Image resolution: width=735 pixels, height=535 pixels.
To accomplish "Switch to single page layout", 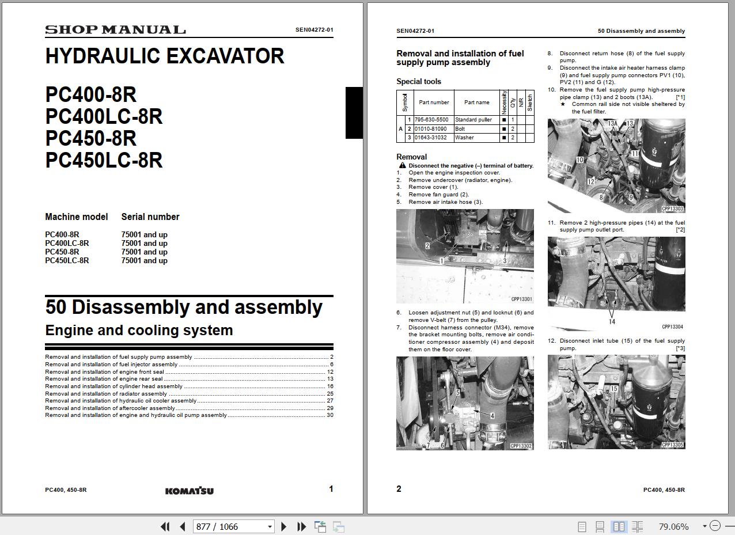I will (582, 526).
